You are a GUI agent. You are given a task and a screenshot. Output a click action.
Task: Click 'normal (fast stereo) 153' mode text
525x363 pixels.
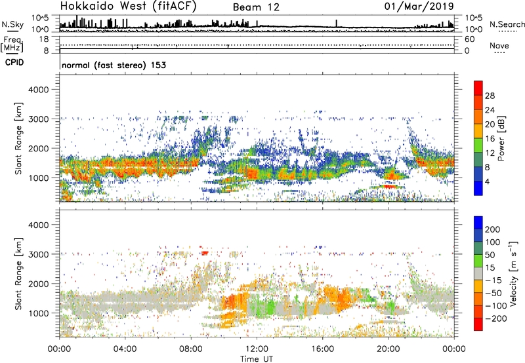click(x=114, y=65)
